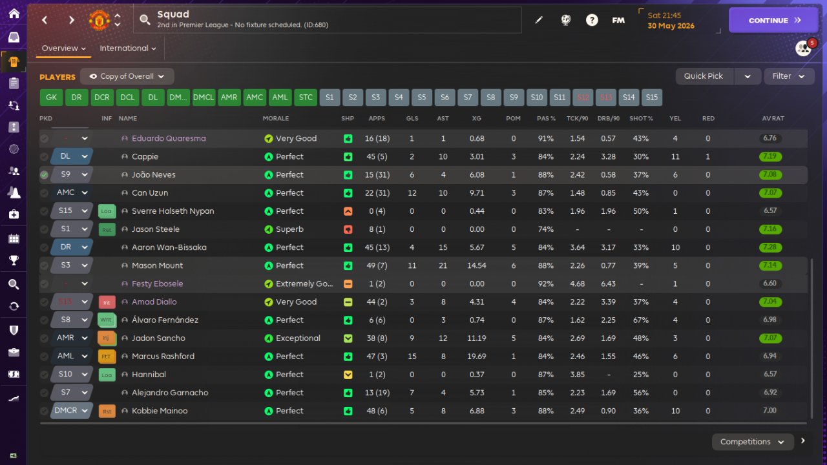The height and width of the screenshot is (465, 827).
Task: Open the Transfers arrows icon in sidebar
Action: click(14, 105)
